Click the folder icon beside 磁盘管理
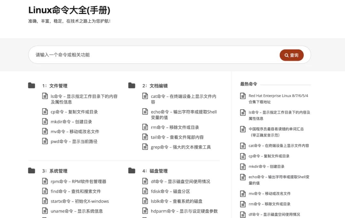Screen dimensions: 345x218 pos(132,171)
